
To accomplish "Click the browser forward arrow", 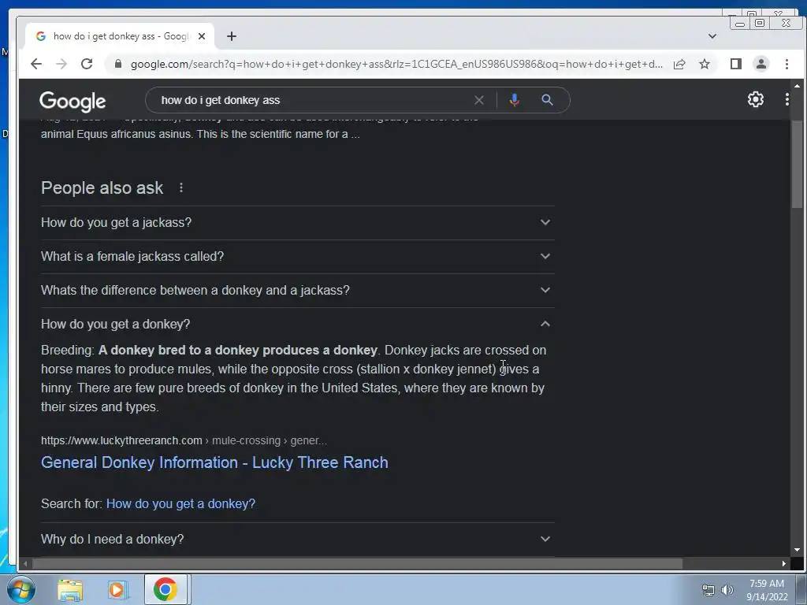I will click(x=61, y=64).
